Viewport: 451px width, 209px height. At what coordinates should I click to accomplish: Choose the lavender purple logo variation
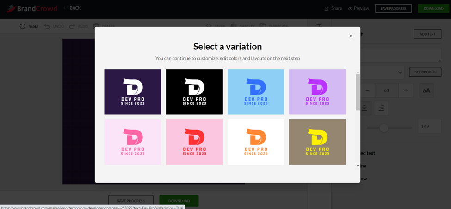point(317,92)
